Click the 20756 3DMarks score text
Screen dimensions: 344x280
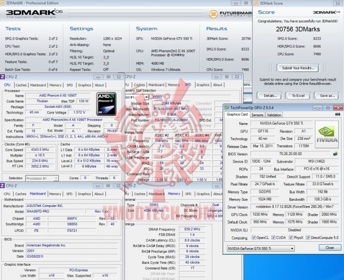(x=298, y=29)
